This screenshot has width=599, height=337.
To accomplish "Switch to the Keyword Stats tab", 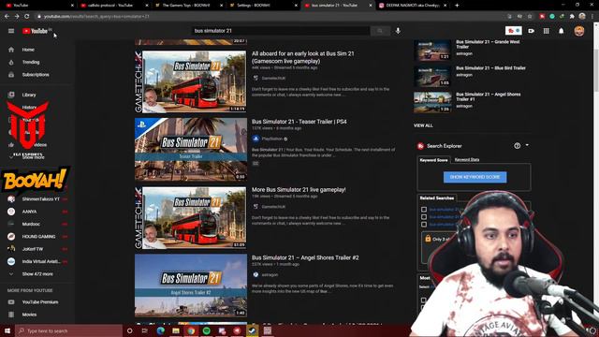I will coord(467,160).
